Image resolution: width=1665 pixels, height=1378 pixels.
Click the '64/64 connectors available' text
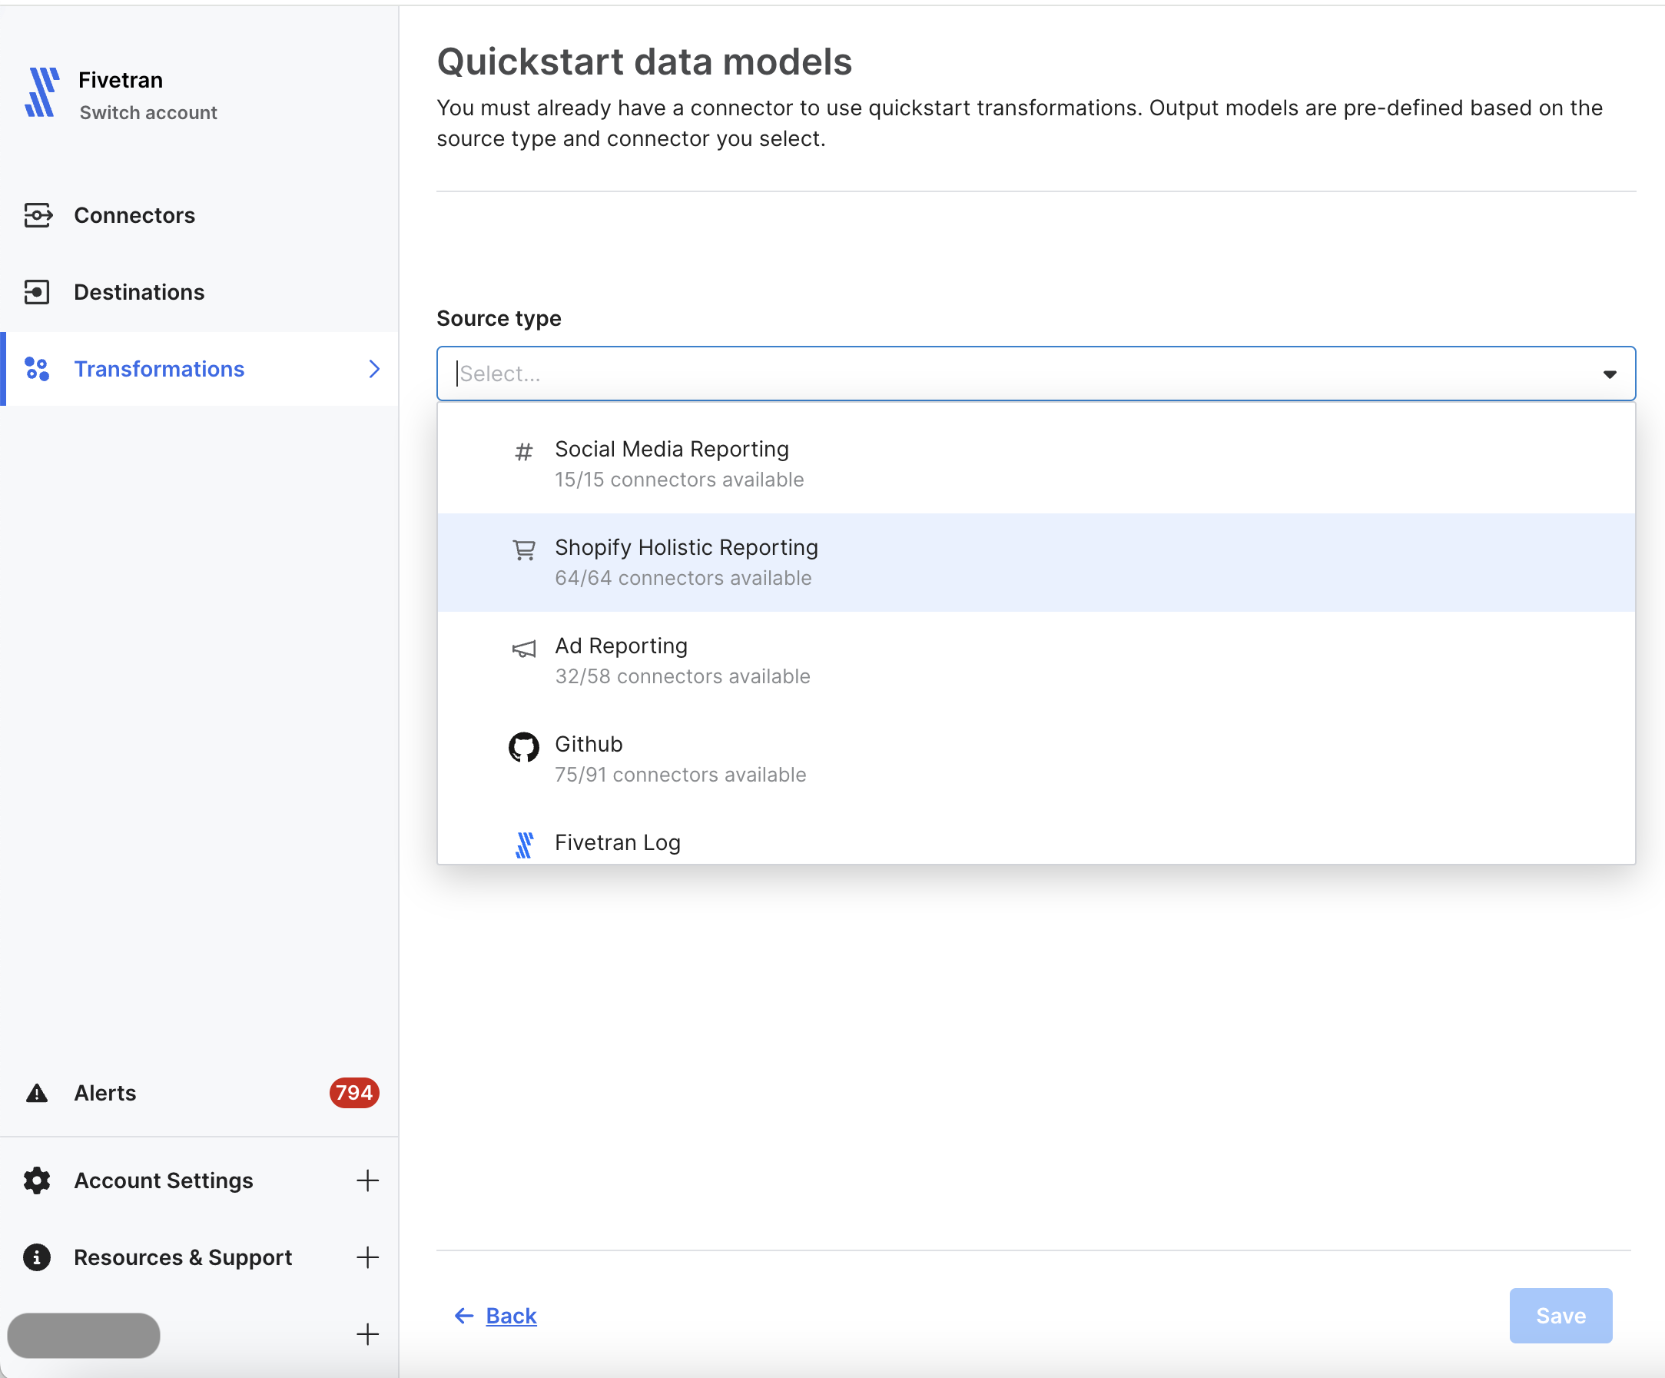click(682, 578)
